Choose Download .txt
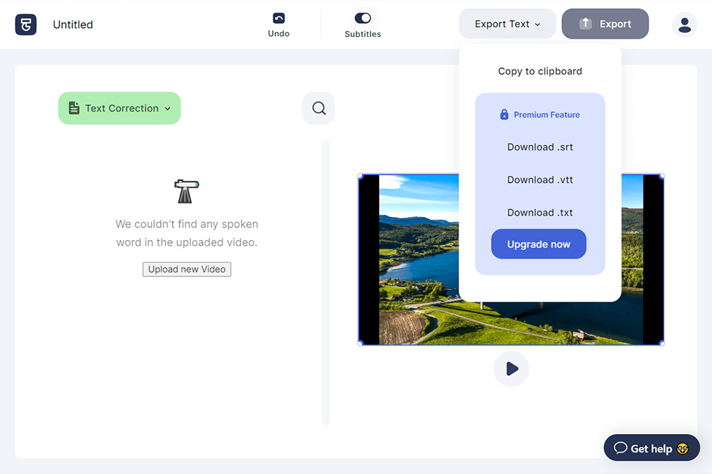The height and width of the screenshot is (474, 712). (x=540, y=213)
